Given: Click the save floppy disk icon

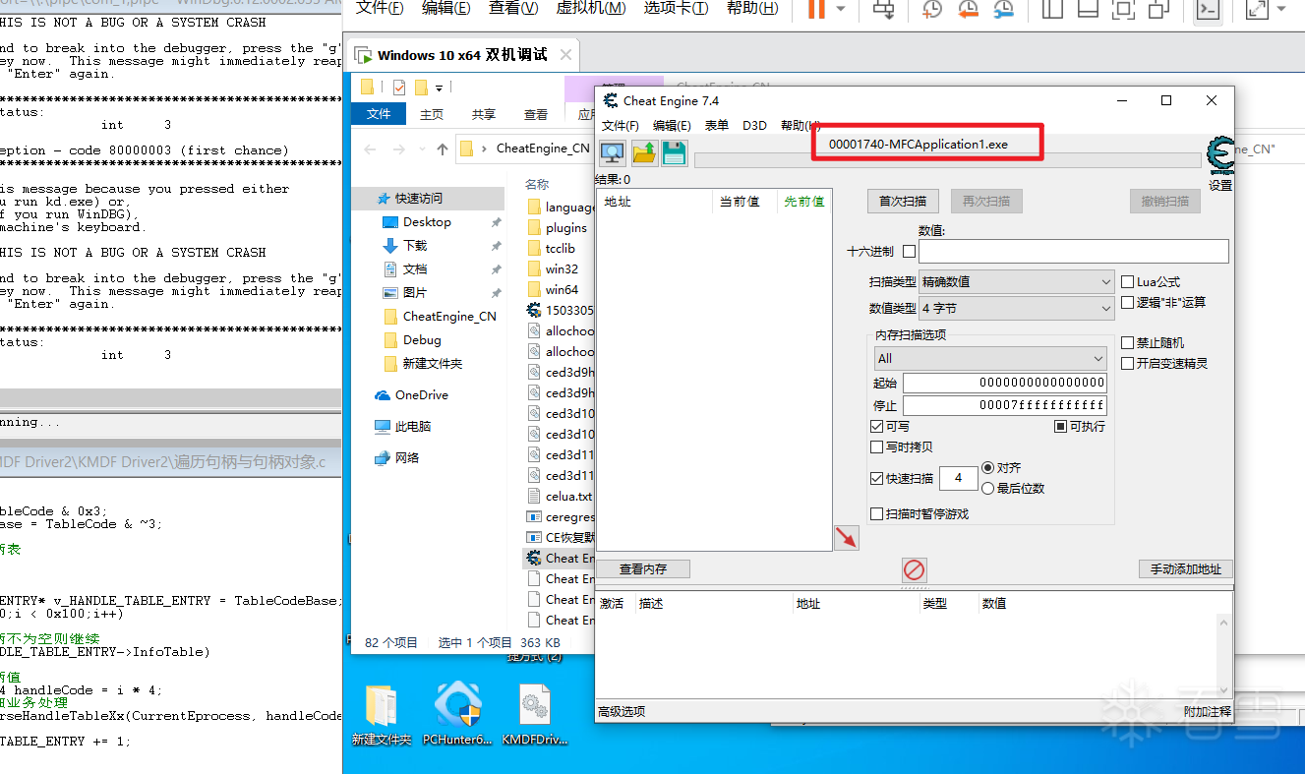Looking at the screenshot, I should coord(674,152).
